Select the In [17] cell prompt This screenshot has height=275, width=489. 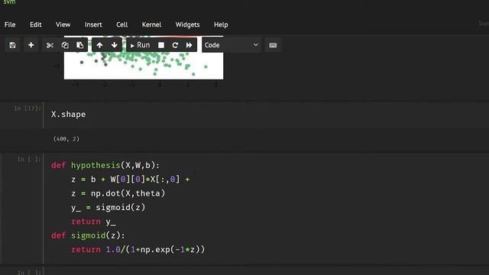pyautogui.click(x=28, y=108)
